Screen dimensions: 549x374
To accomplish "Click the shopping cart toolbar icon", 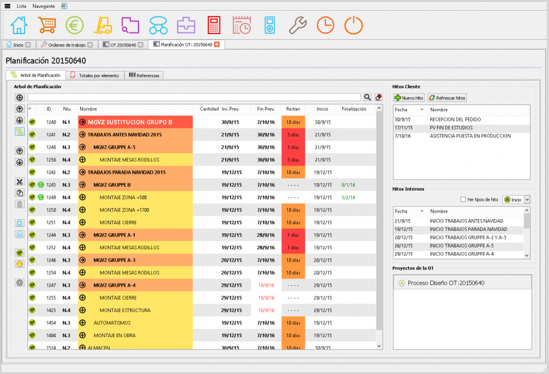I will (47, 26).
